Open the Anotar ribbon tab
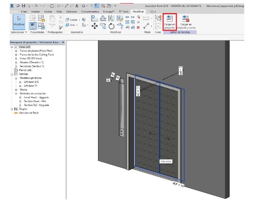 coord(48,12)
